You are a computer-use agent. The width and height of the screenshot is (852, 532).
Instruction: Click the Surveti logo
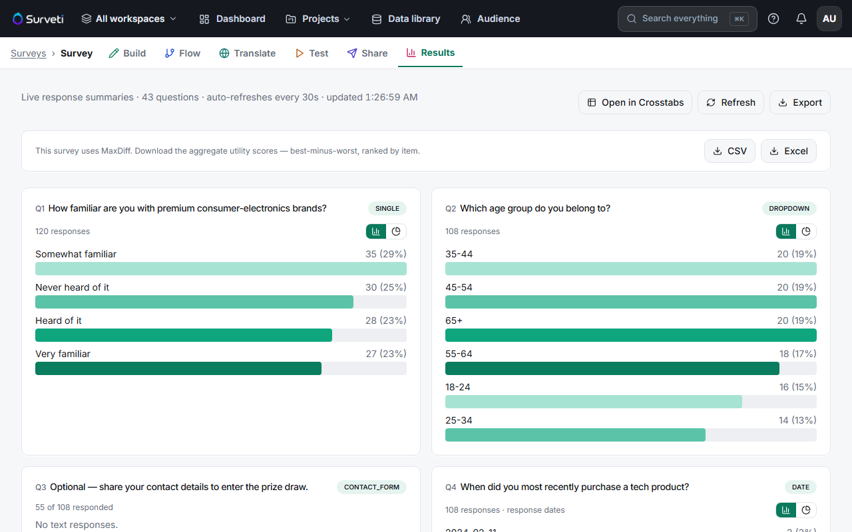click(x=38, y=19)
